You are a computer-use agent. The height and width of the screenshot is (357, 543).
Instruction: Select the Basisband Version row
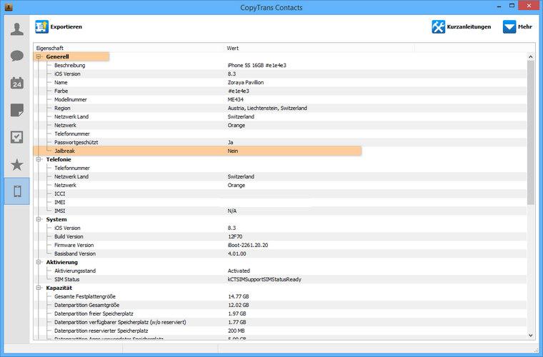(280, 253)
